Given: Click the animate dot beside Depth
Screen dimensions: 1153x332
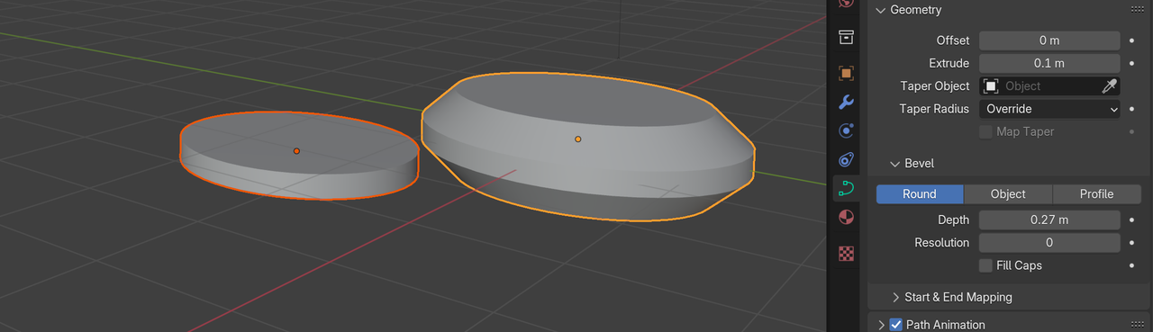Looking at the screenshot, I should 1131,220.
